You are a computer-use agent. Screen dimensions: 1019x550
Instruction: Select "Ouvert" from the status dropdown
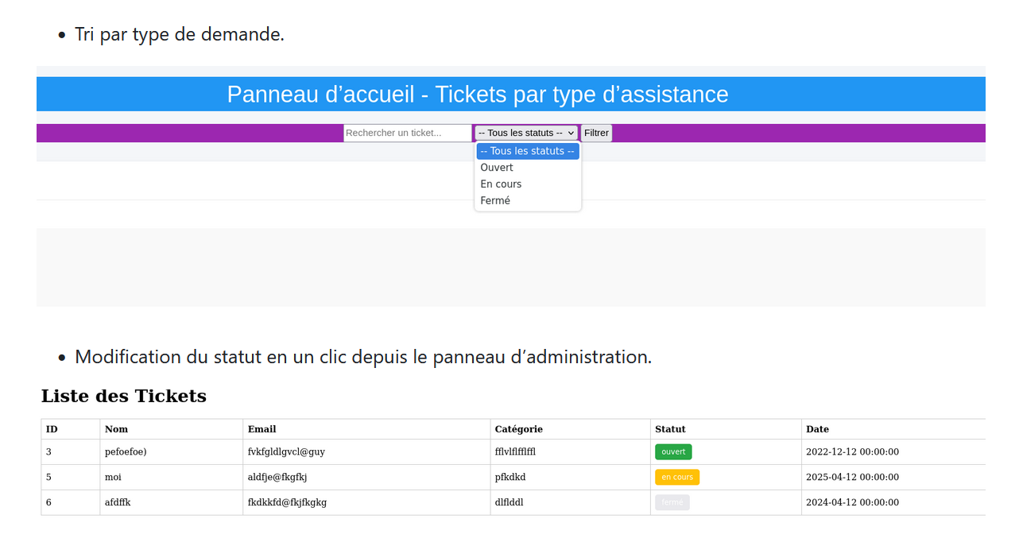tap(497, 167)
